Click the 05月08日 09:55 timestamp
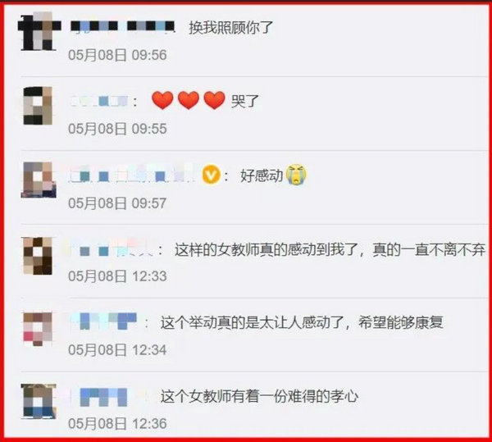 point(117,129)
